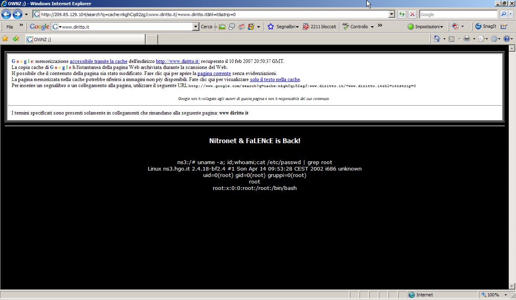Click the zoom magnifier icon in status bar
This screenshot has width=516, height=300.
[483, 295]
